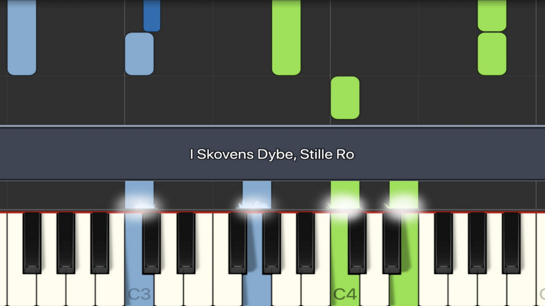Play the F#3 black key left of G3
545x306 pixels.
pos(238,243)
